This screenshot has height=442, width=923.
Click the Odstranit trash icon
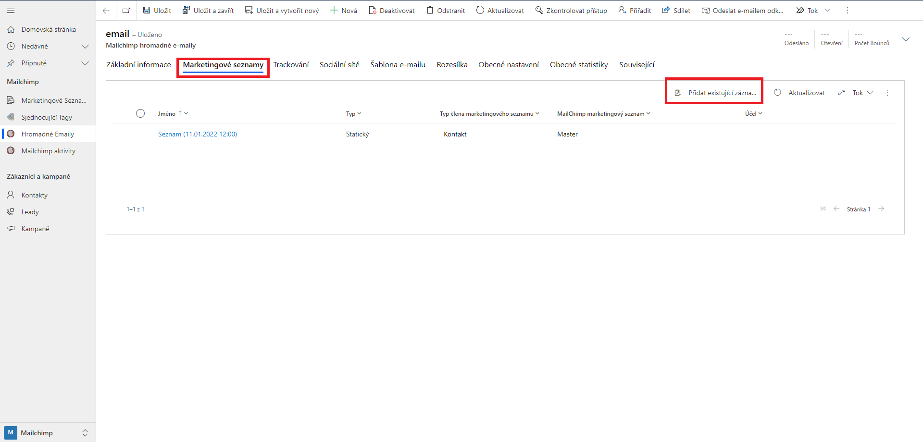pos(430,11)
